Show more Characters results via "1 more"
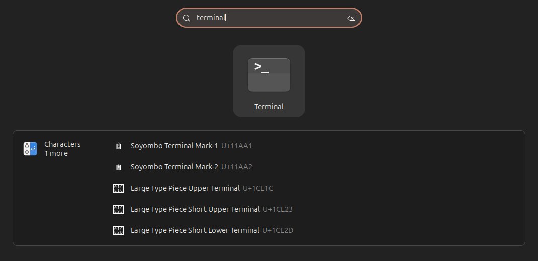 tap(56, 153)
